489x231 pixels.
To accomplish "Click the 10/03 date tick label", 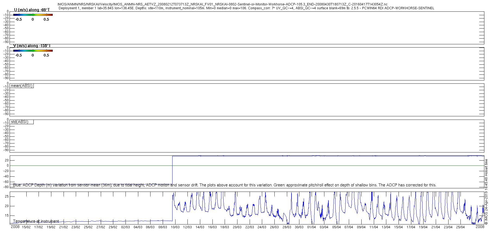I will point(175,227).
